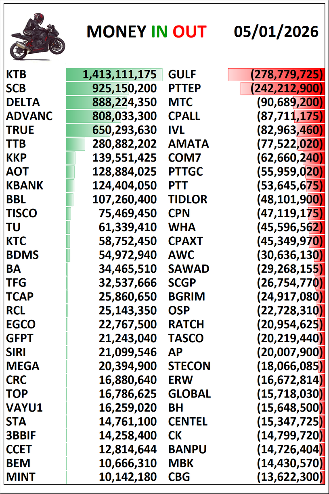Select the ADVANC stock name
This screenshot has width=329, height=494.
coord(29,116)
